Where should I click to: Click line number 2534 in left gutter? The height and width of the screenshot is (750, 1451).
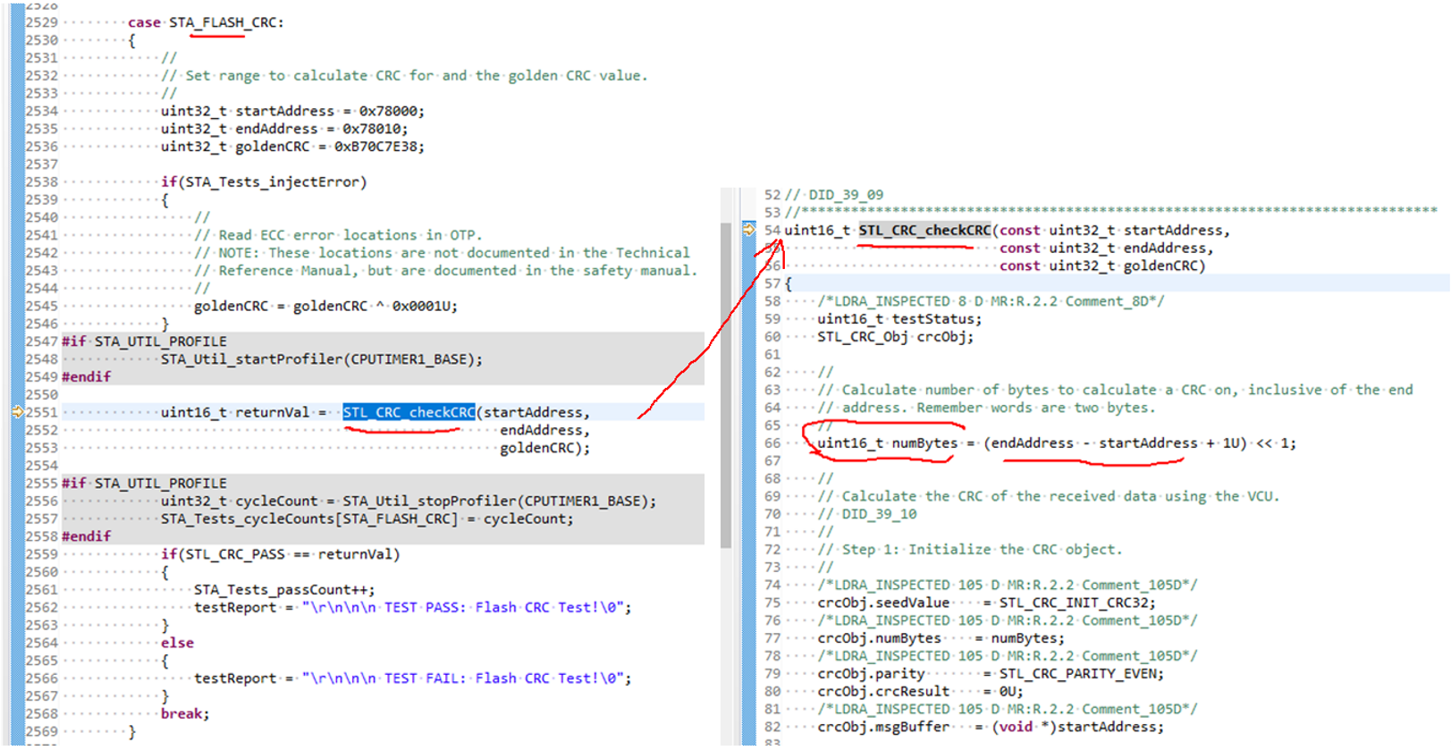pos(42,111)
